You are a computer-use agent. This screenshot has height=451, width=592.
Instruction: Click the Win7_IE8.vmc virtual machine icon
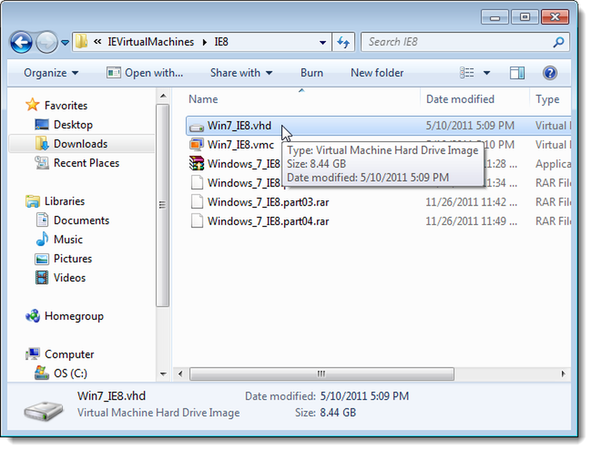coord(197,145)
